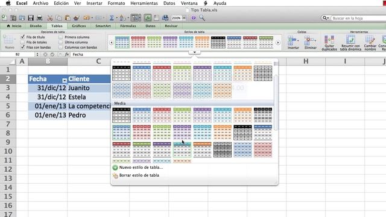
Task: Open the Ventana menu
Action: click(x=189, y=3)
